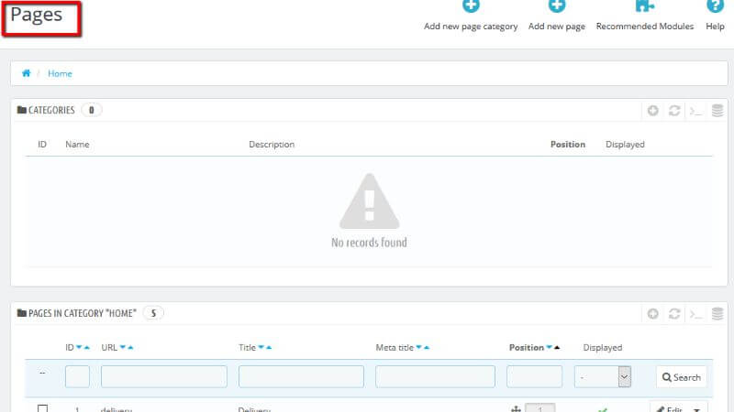Refresh the Pages in category Home list
Image resolution: width=734 pixels, height=412 pixels.
674,314
